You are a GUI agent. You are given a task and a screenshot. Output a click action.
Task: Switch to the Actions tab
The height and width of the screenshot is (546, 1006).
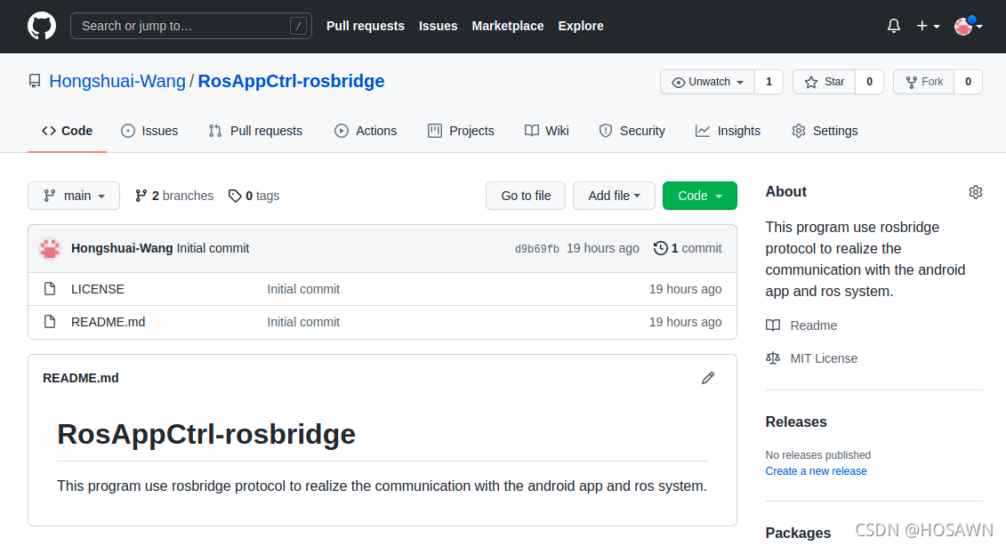(366, 131)
